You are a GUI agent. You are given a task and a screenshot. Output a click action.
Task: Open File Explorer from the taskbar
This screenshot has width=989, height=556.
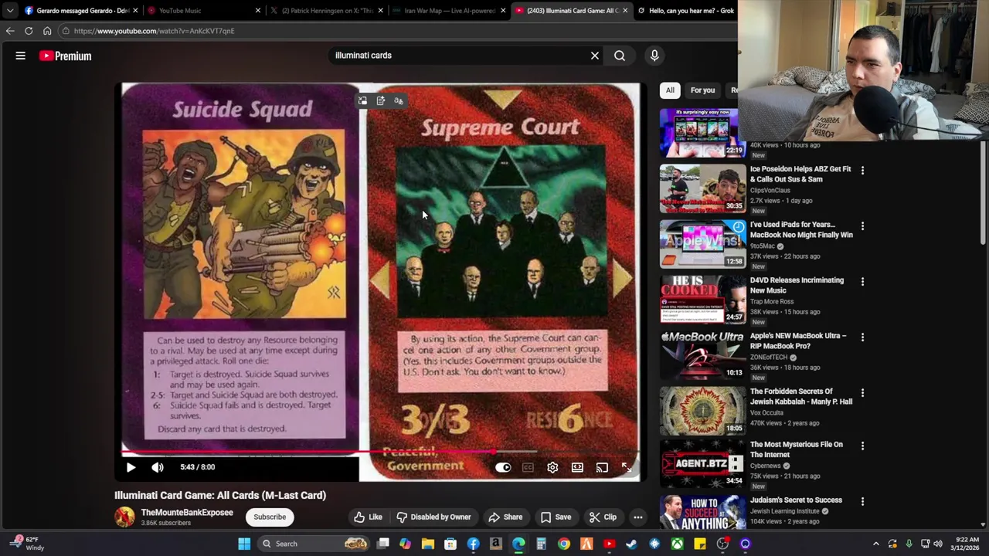tap(427, 544)
